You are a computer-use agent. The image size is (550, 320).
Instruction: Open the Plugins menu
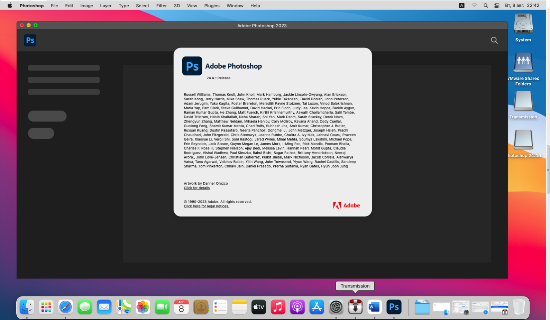212,6
